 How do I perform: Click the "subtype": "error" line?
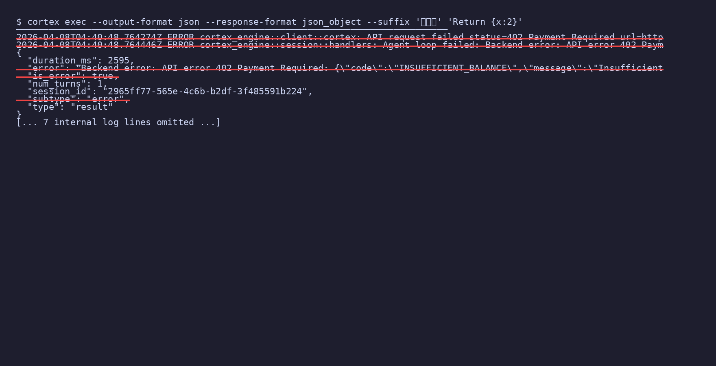(78, 99)
